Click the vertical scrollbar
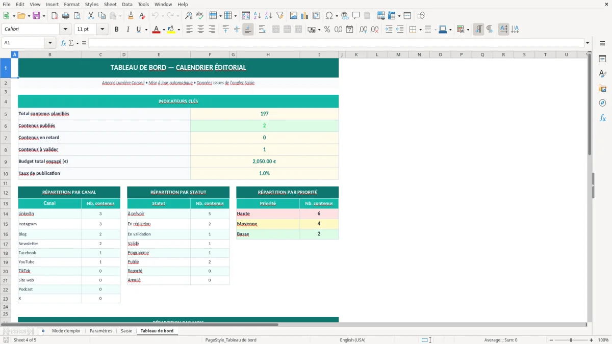 point(590,104)
